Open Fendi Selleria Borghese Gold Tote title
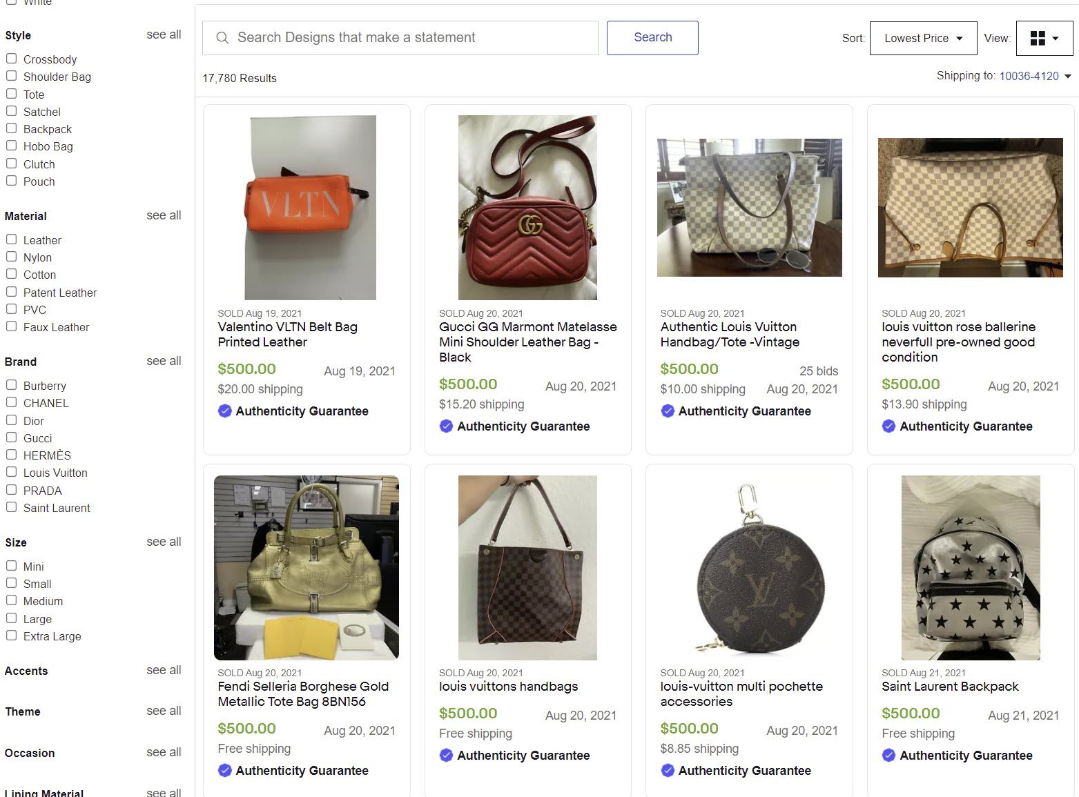Viewport: 1079px width, 797px height. coord(303,694)
